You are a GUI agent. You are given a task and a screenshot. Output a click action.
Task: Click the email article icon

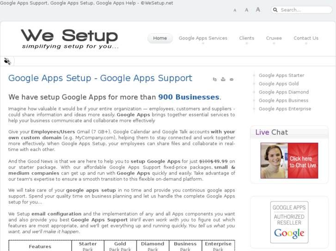[232, 79]
